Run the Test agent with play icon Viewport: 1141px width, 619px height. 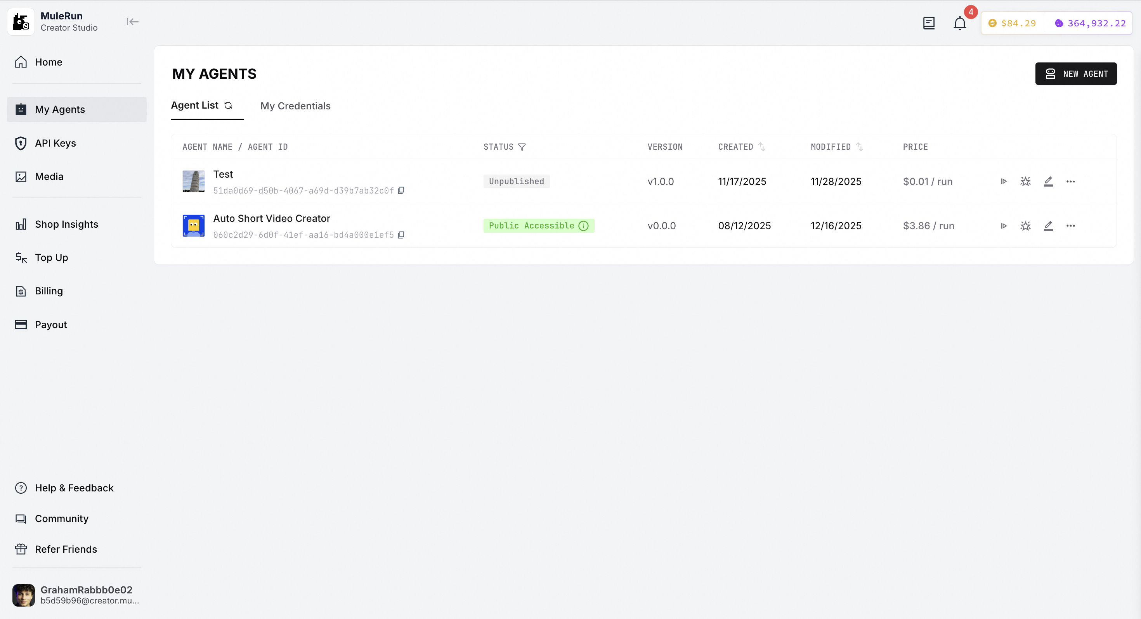tap(1003, 182)
